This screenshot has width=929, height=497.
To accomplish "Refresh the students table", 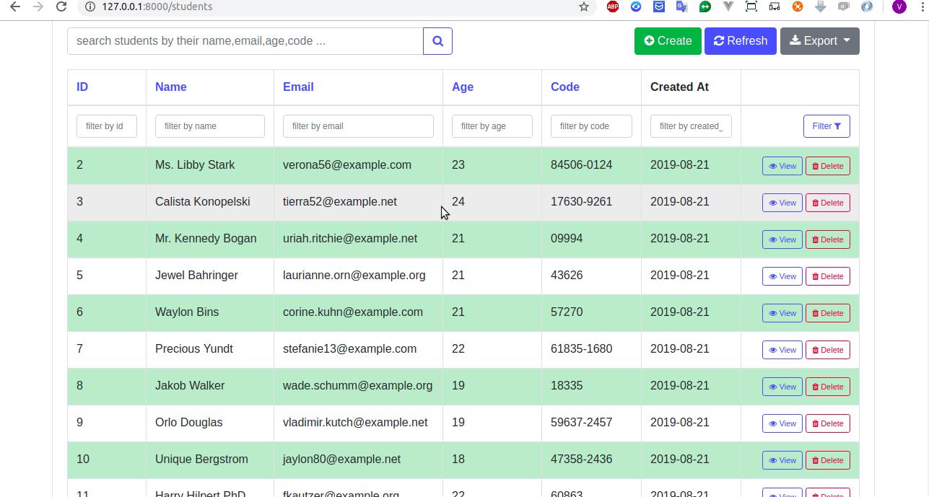I will [741, 41].
